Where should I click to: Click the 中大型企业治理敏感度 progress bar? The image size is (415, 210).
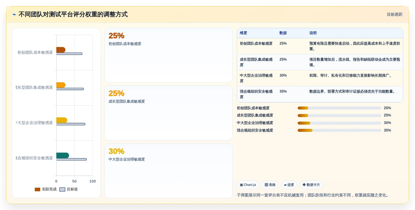point(339,123)
